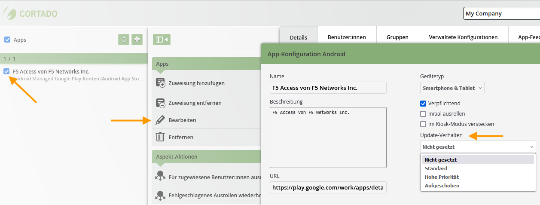Image resolution: width=540 pixels, height=205 pixels.
Task: Open the Update-Verhalten dropdown
Action: click(478, 147)
